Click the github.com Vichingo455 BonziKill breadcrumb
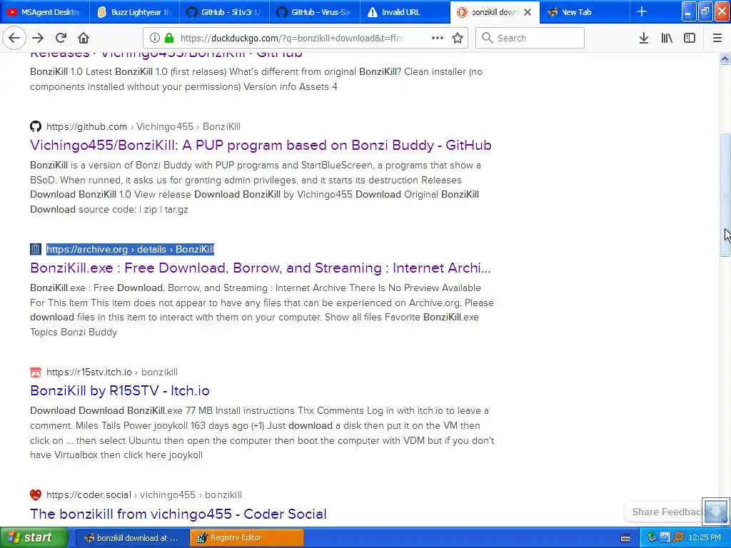The height and width of the screenshot is (548, 731). click(x=143, y=126)
